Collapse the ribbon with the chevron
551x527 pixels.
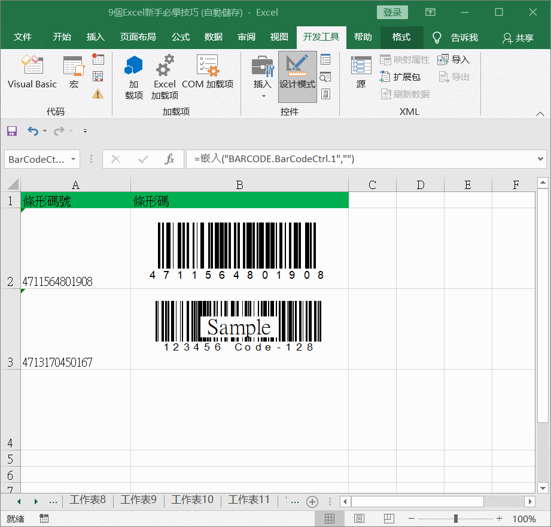[x=540, y=114]
